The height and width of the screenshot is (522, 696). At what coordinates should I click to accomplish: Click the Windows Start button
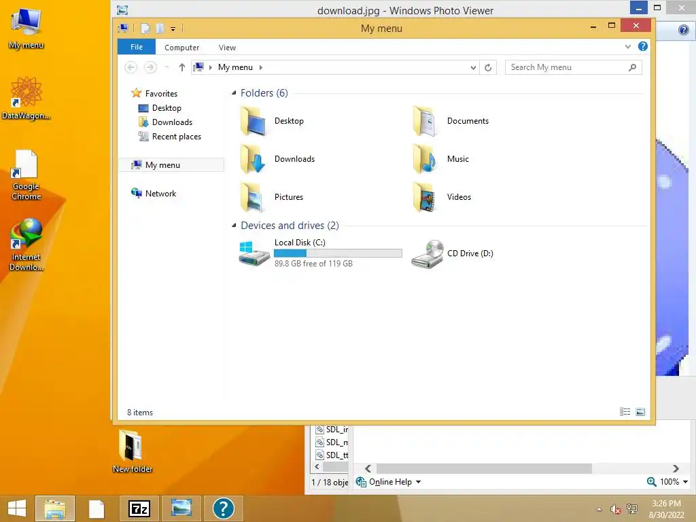(x=16, y=508)
